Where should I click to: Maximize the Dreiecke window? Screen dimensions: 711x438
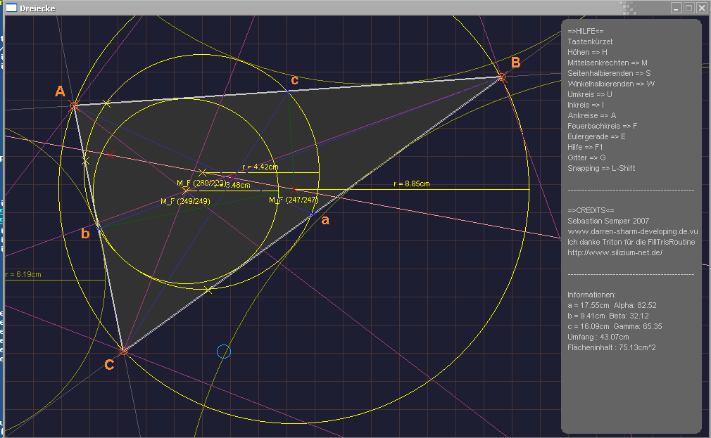(x=688, y=8)
